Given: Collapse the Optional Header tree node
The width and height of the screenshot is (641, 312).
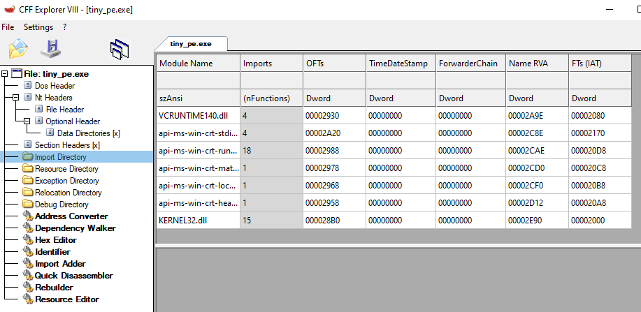Looking at the screenshot, I should (27, 121).
